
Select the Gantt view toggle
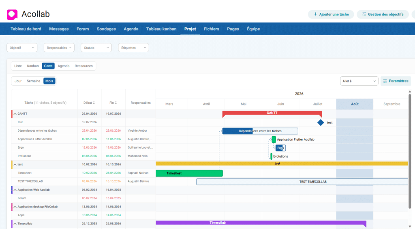point(48,66)
